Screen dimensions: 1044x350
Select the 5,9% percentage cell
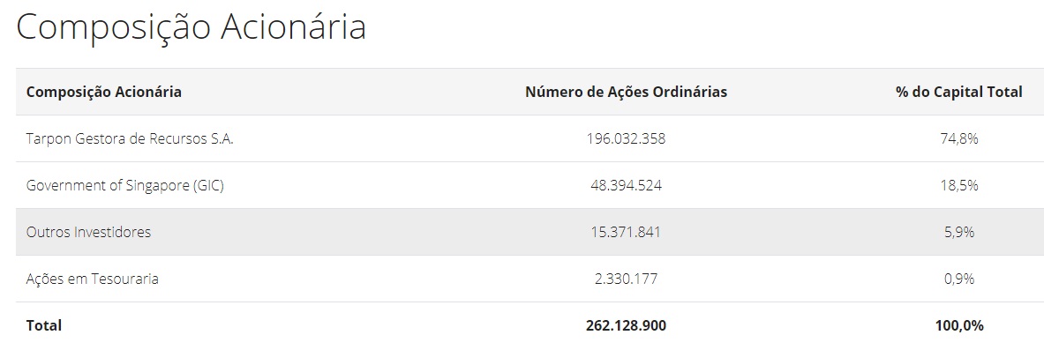[959, 232]
